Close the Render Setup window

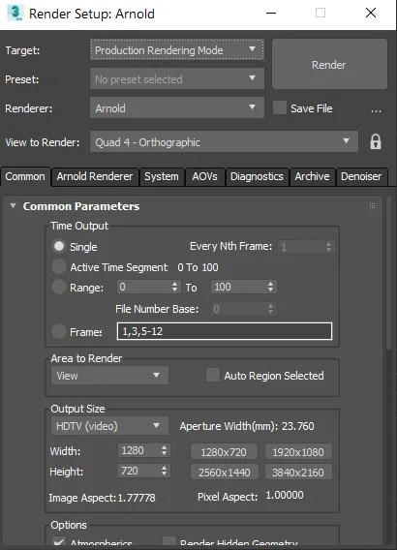(x=371, y=13)
